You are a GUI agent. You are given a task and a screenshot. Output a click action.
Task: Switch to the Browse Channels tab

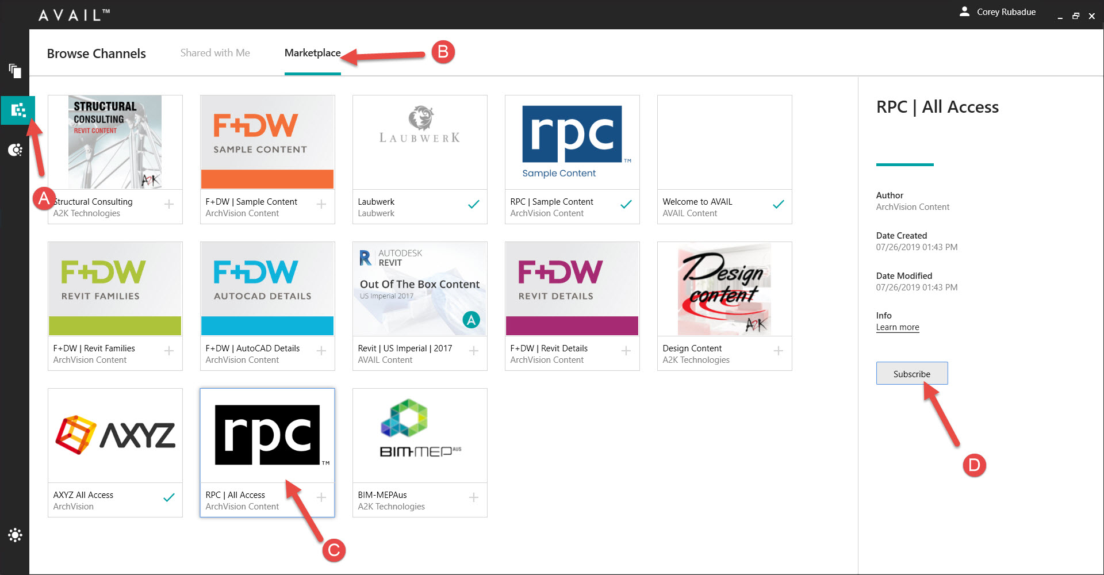(x=96, y=53)
